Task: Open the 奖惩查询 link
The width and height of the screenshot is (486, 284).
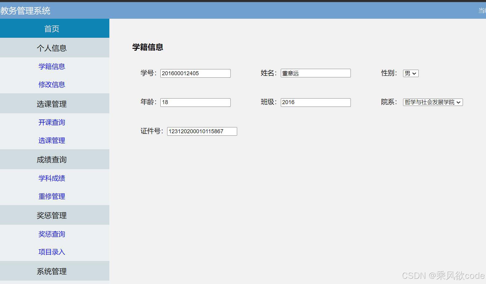Action: pyautogui.click(x=52, y=234)
